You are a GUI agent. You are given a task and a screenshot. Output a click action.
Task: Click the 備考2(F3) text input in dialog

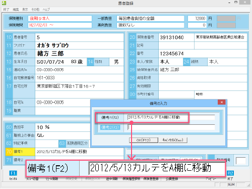[x=171, y=127]
